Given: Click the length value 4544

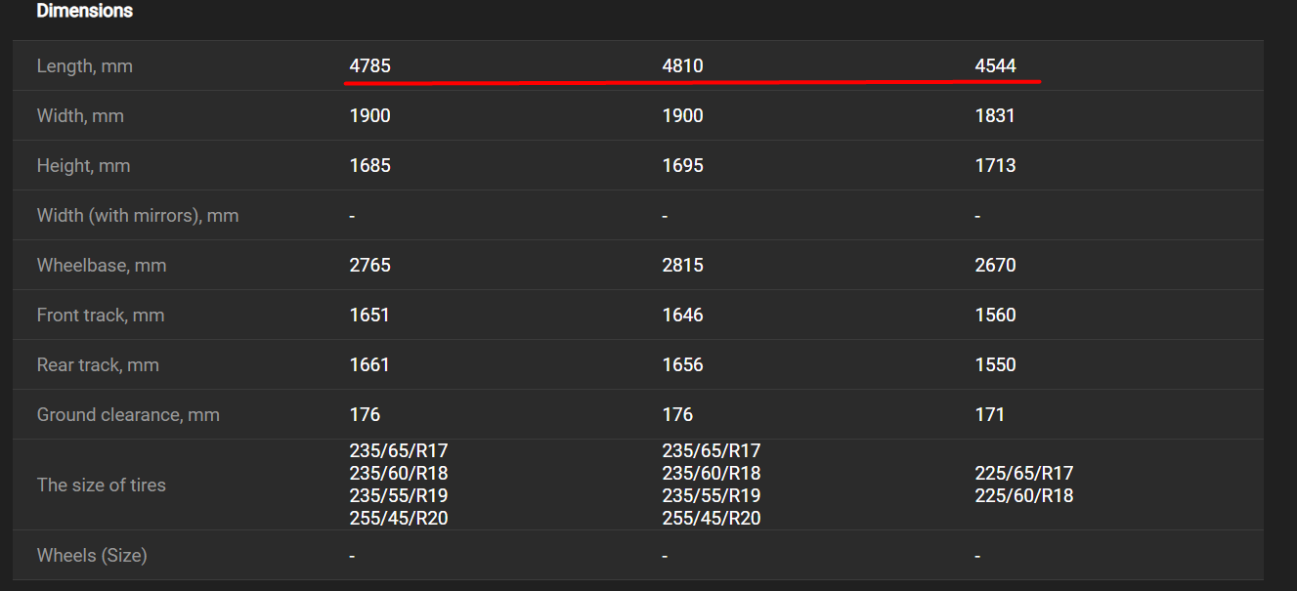Looking at the screenshot, I should point(996,66).
